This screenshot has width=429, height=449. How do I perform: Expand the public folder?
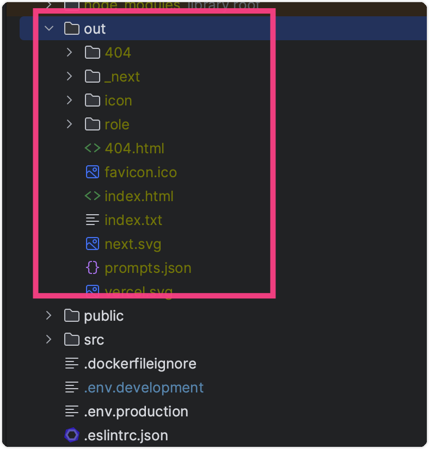[49, 316]
